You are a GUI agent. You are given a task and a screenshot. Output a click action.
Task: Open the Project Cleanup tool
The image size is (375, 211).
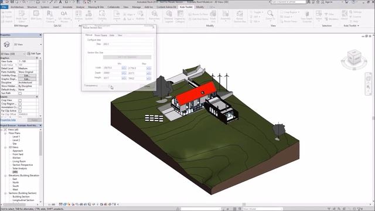(x=50, y=16)
